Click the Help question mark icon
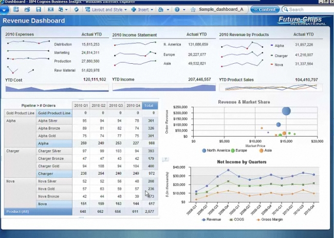Viewport: 334px width, 238px height. [177, 10]
